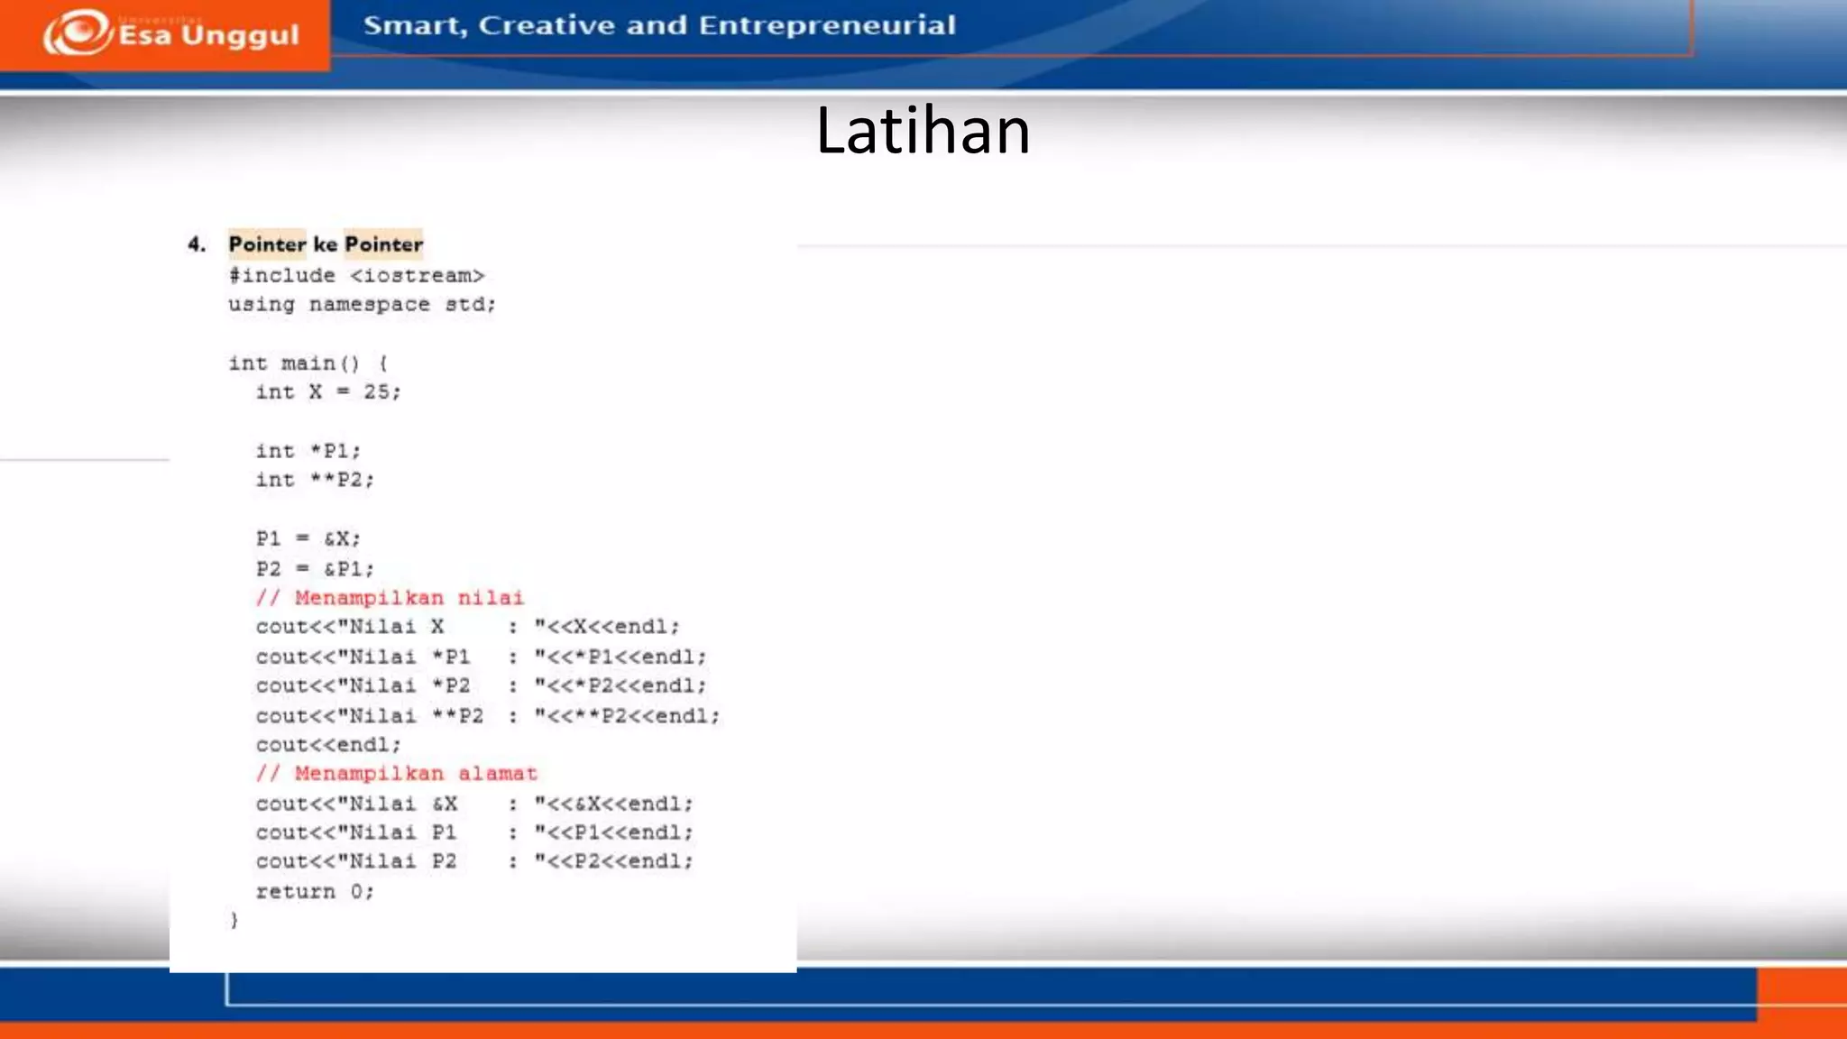
Task: Click the Esa Unggul swirl logo icon
Action: [79, 33]
